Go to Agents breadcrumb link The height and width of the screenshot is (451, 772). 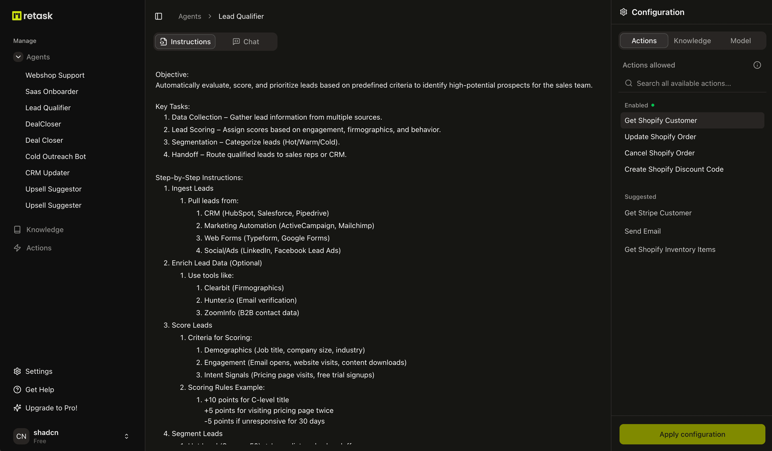tap(190, 16)
